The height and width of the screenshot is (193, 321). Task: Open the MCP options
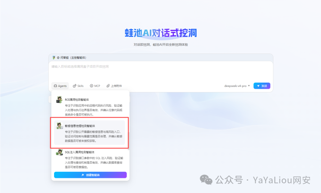[95, 86]
